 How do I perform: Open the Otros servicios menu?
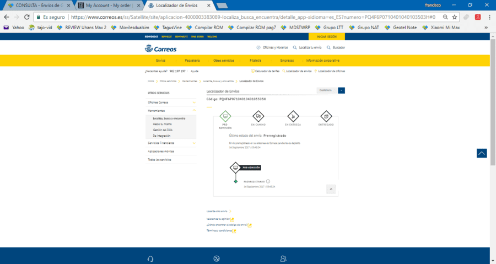point(224,61)
